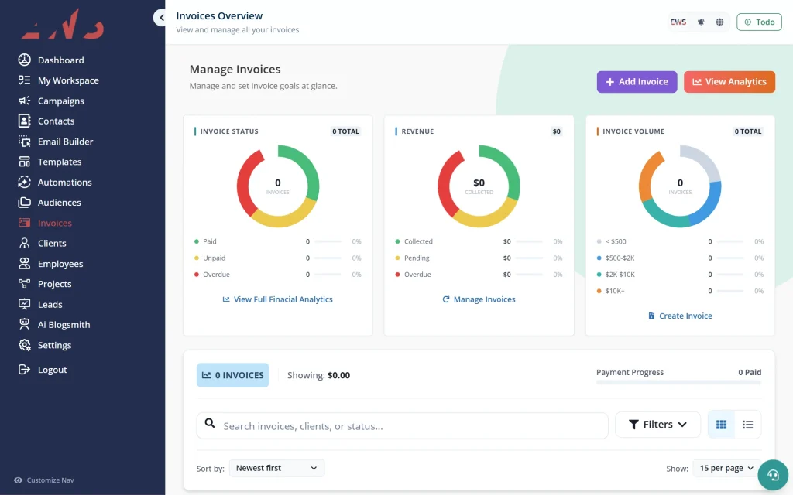Click the $10K+ orange legend dot
The height and width of the screenshot is (495, 793).
[x=599, y=291]
